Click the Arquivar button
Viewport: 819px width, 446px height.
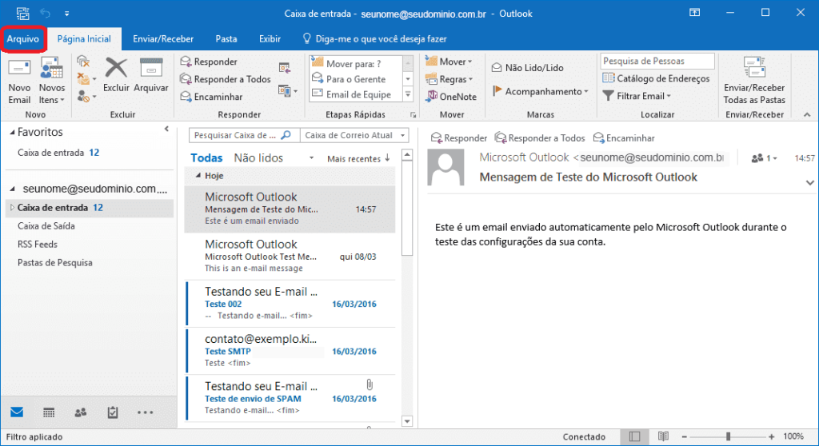click(151, 76)
